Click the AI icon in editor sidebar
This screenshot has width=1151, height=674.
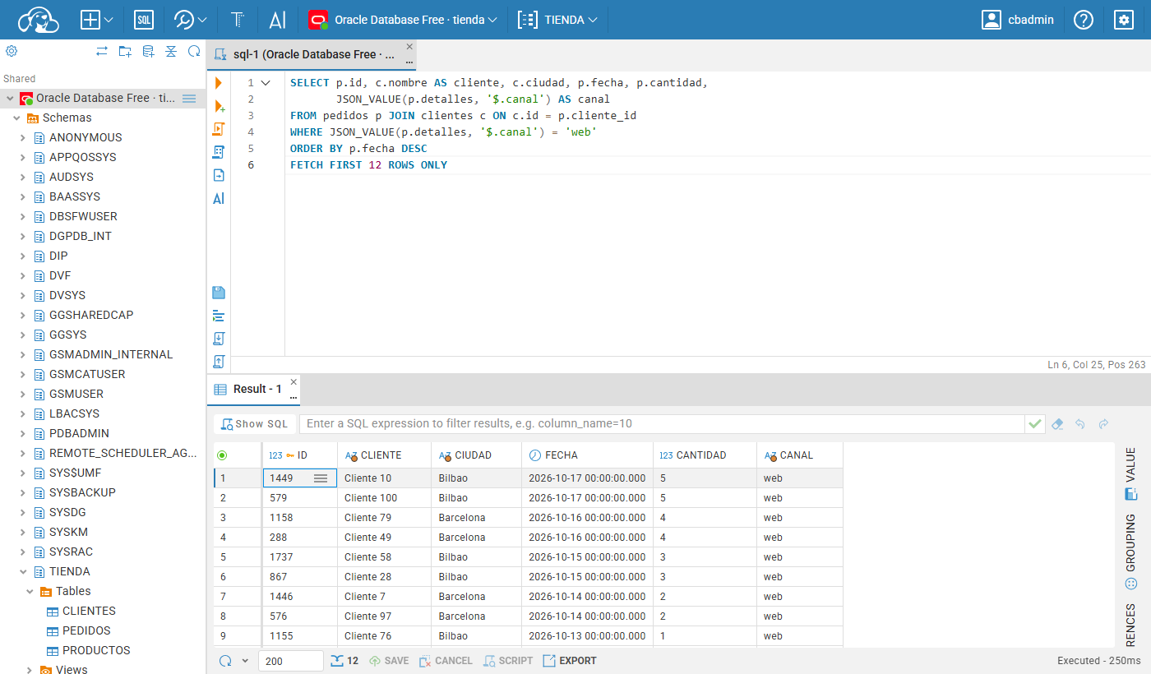(219, 198)
